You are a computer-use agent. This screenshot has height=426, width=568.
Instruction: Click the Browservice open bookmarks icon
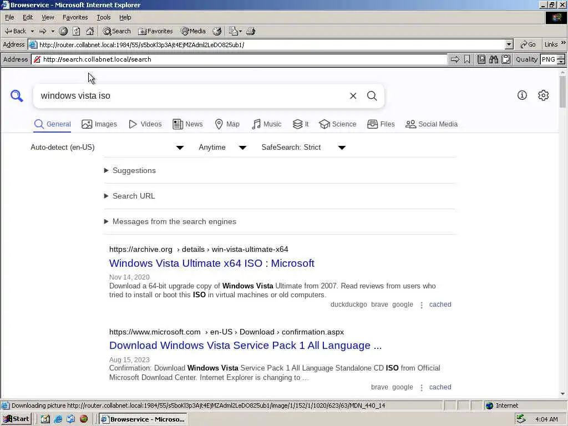(481, 59)
